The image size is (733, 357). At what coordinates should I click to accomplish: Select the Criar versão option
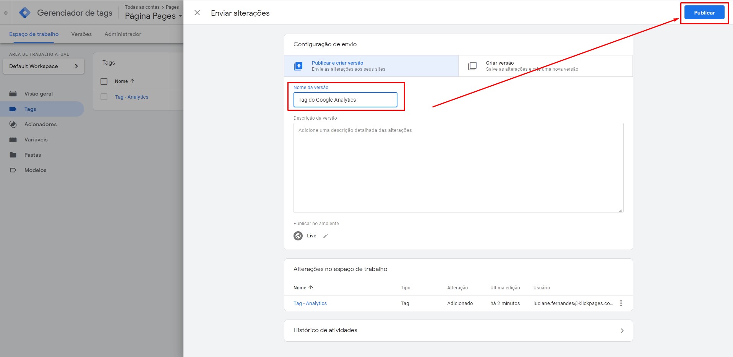(x=545, y=66)
